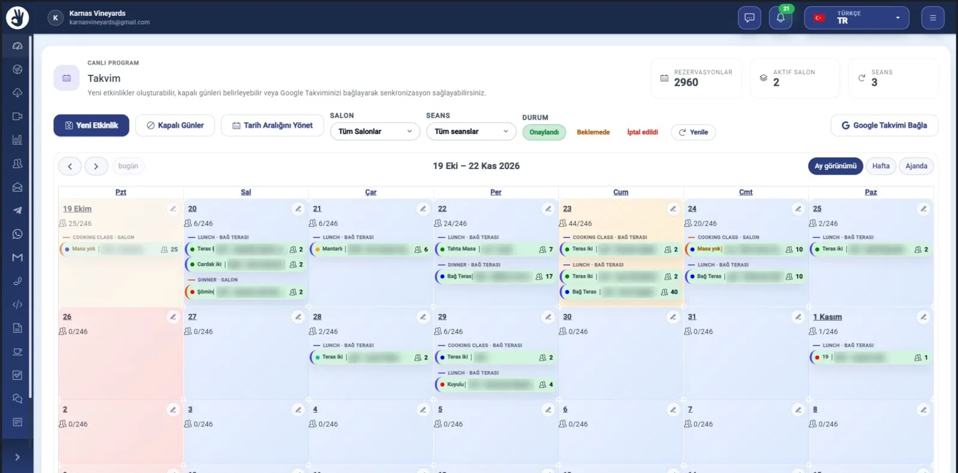Open the Türkçe TR language selector
The height and width of the screenshot is (473, 958).
[x=856, y=18]
